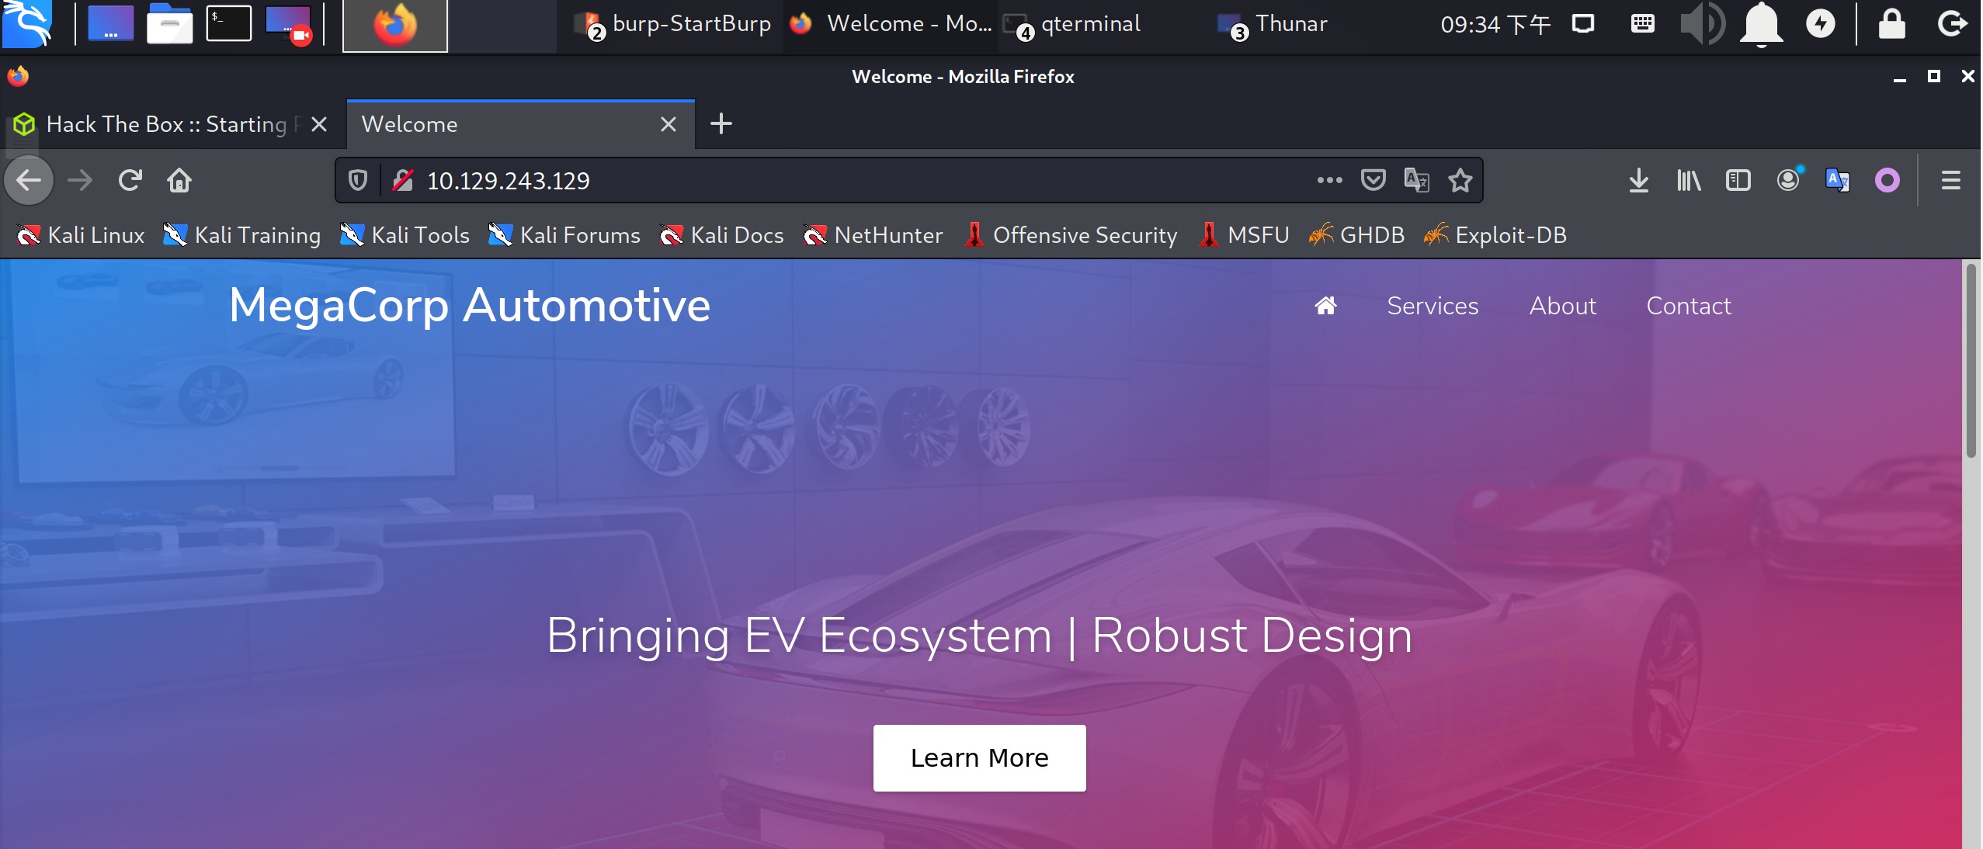Open Library history and bookmarks icon

coord(1688,180)
